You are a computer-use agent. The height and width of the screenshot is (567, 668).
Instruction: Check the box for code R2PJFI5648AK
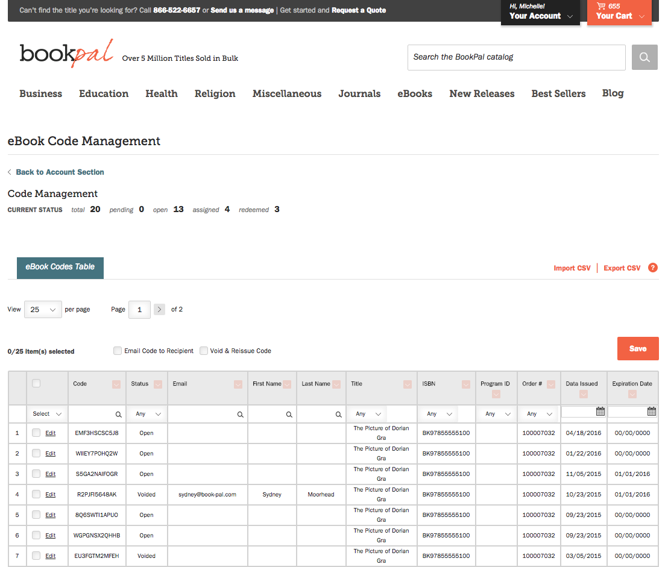[x=36, y=493]
